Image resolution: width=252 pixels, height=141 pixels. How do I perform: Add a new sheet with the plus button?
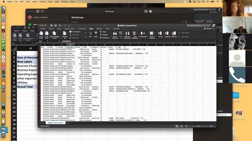click(68, 123)
